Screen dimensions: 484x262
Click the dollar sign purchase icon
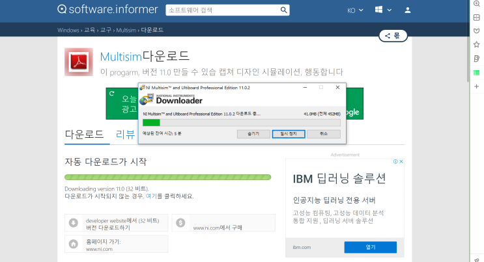(180, 222)
